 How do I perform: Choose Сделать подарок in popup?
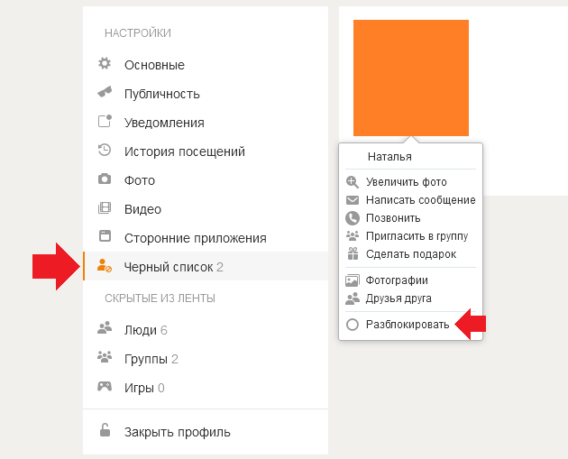point(410,254)
